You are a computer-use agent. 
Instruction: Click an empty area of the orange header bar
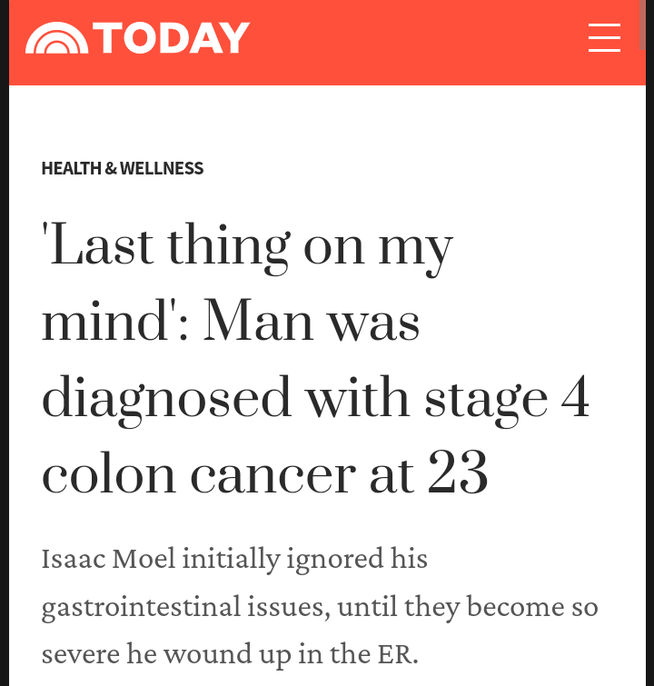(418, 41)
